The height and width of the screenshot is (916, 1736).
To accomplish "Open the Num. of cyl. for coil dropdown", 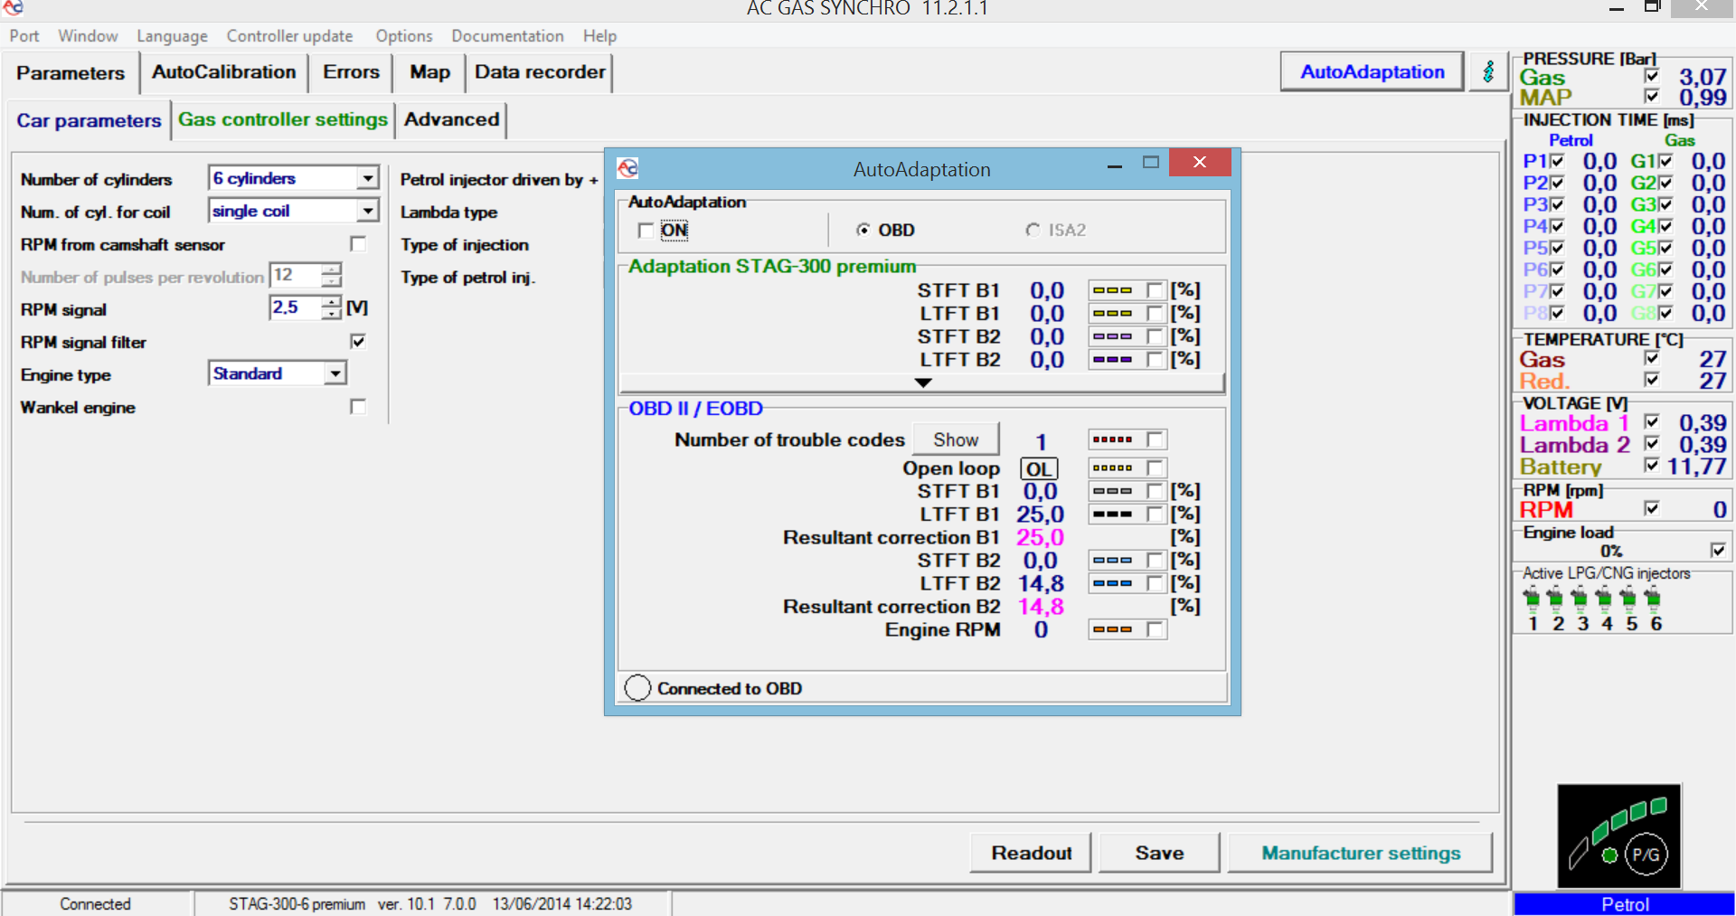I will pyautogui.click(x=367, y=211).
